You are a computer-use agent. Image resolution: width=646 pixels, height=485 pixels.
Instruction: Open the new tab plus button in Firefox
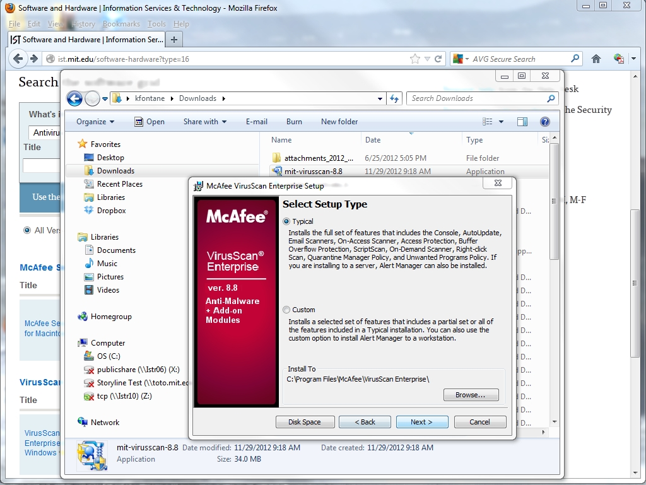pyautogui.click(x=174, y=39)
